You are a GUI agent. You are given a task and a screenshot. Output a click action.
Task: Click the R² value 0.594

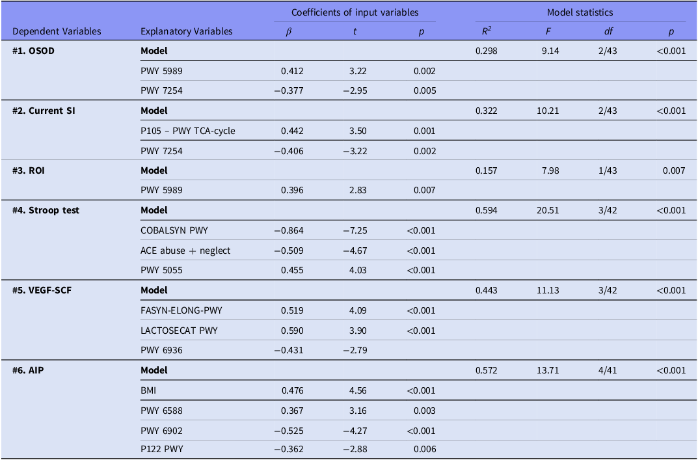[x=487, y=210]
